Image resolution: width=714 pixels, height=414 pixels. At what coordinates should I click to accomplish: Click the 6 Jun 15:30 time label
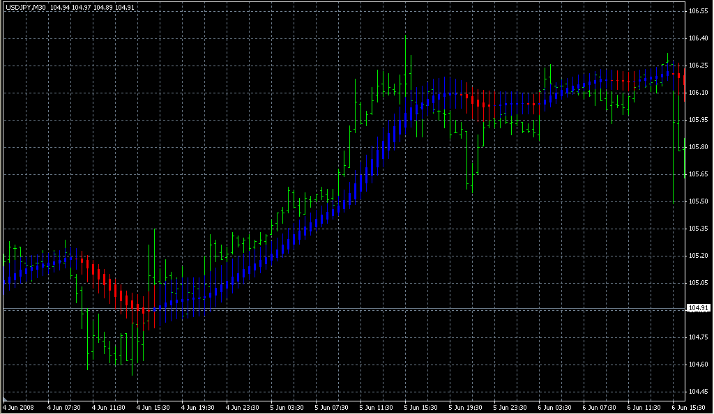click(x=689, y=408)
